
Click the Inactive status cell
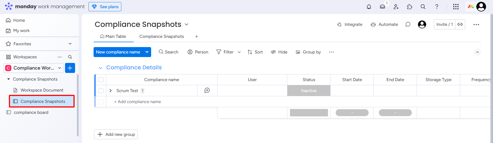309,91
